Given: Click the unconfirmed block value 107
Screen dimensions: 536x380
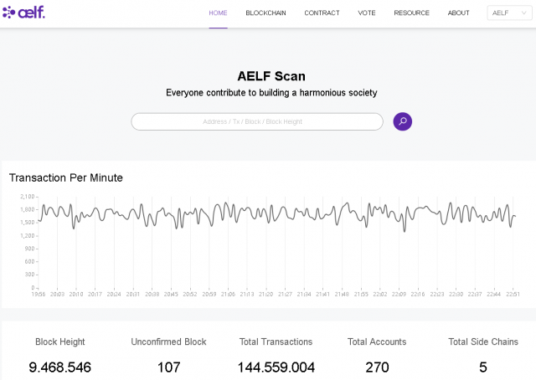Looking at the screenshot, I should 168,367.
